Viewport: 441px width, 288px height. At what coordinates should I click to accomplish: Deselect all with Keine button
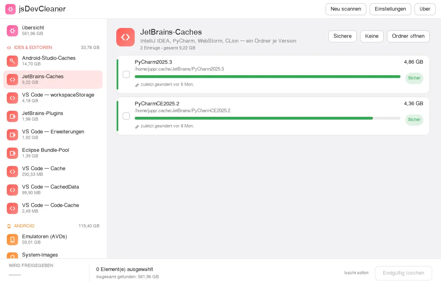click(372, 36)
